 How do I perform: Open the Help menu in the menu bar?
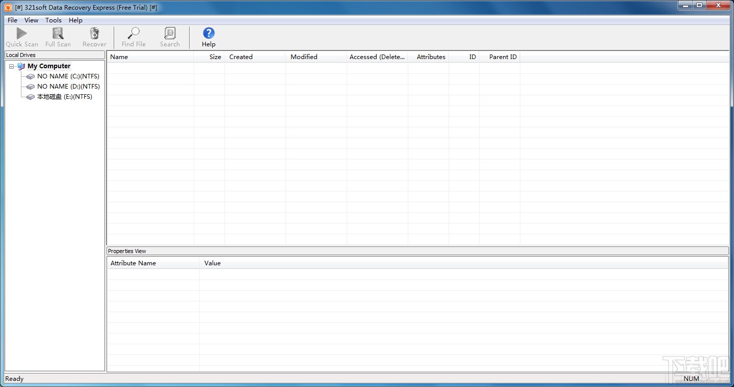point(75,20)
